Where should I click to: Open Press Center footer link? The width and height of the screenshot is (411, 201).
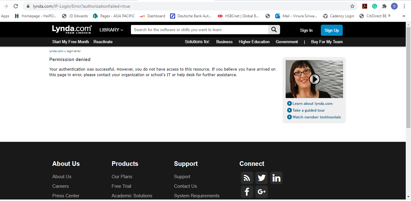(x=66, y=196)
